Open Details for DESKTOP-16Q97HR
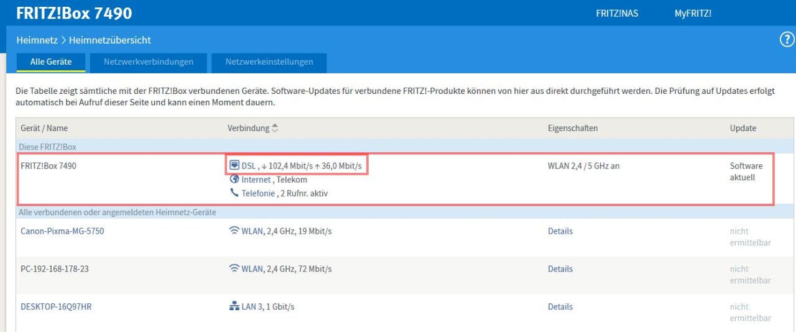 (x=560, y=307)
